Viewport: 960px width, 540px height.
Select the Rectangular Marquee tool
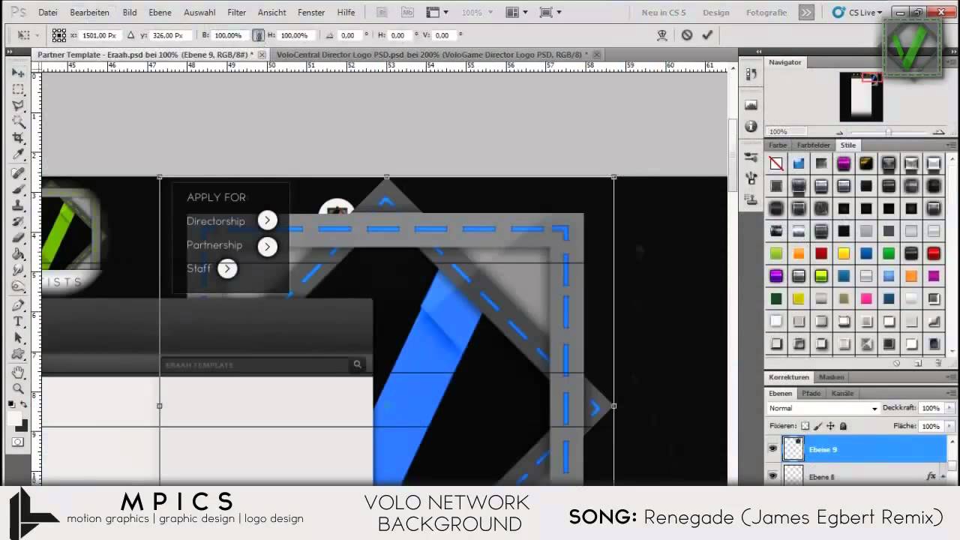click(18, 89)
